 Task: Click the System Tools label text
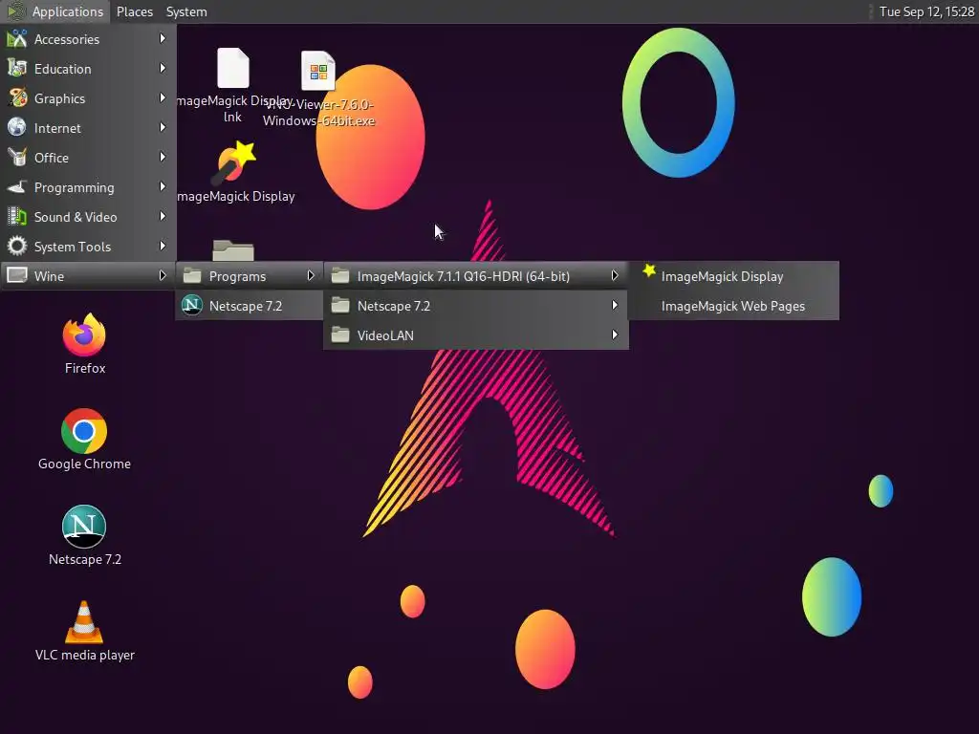click(x=73, y=247)
